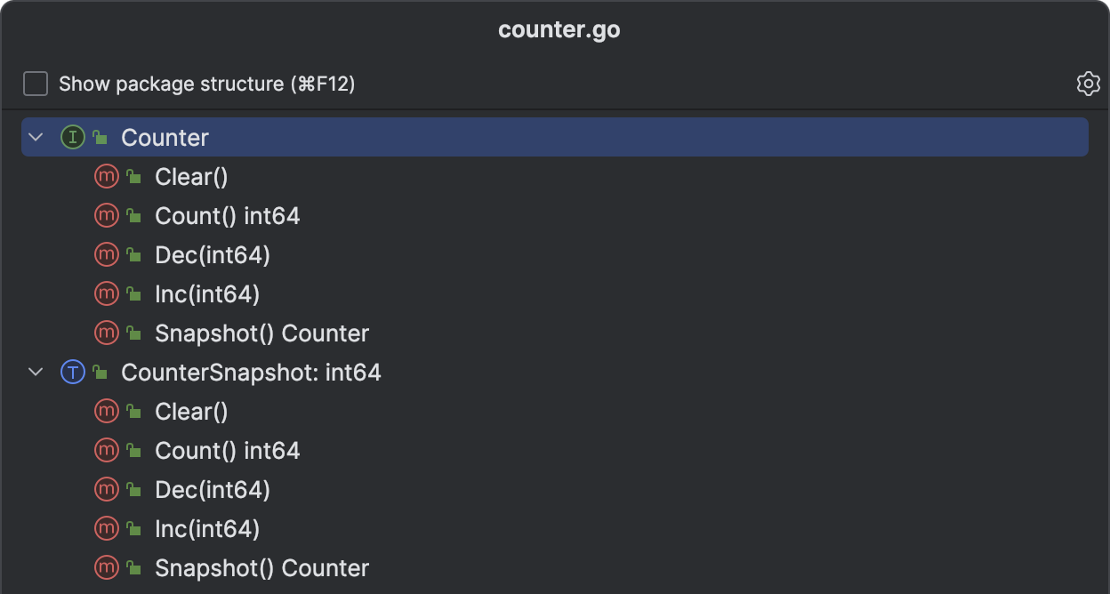Click the method icon for CounterSnapshot's Inc(int64)
This screenshot has width=1110, height=594.
(106, 529)
